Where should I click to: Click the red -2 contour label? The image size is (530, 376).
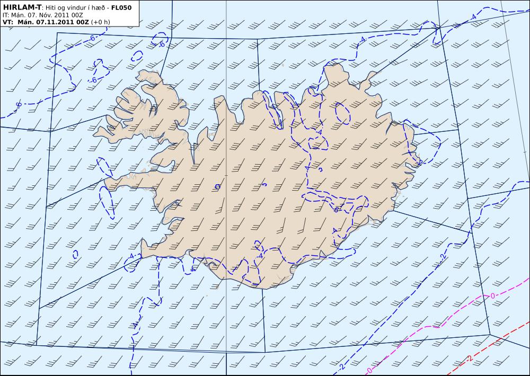click(x=470, y=358)
